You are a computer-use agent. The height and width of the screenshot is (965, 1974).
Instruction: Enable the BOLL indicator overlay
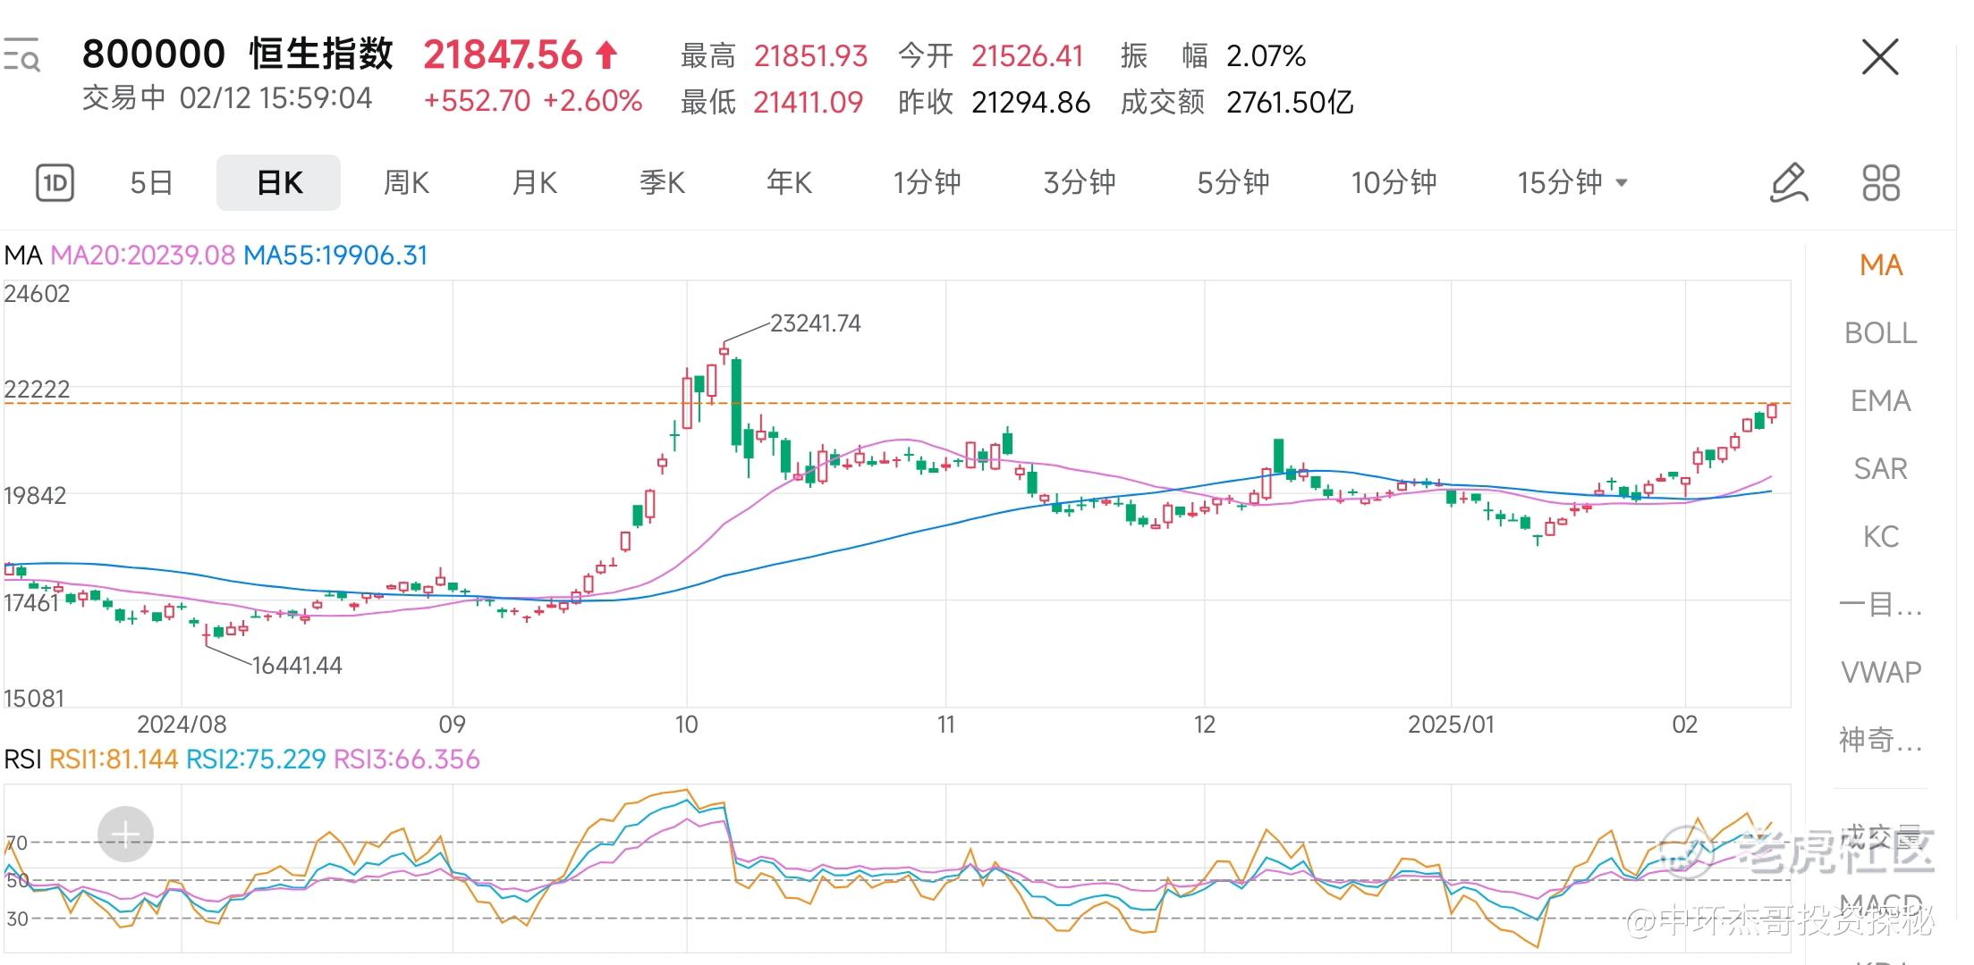pyautogui.click(x=1880, y=333)
